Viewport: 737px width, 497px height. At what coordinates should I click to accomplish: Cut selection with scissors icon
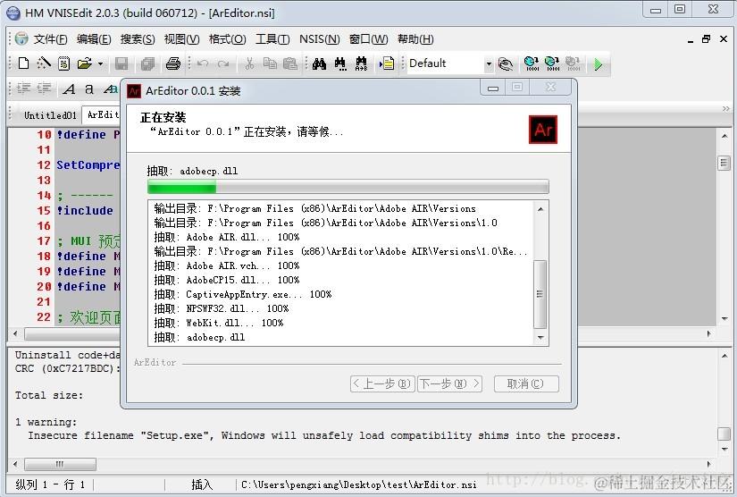coord(249,63)
